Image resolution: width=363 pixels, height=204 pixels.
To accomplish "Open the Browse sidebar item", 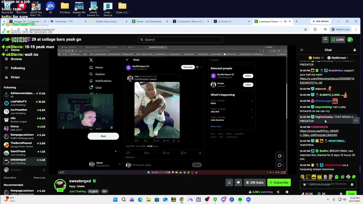I will (x=16, y=59).
